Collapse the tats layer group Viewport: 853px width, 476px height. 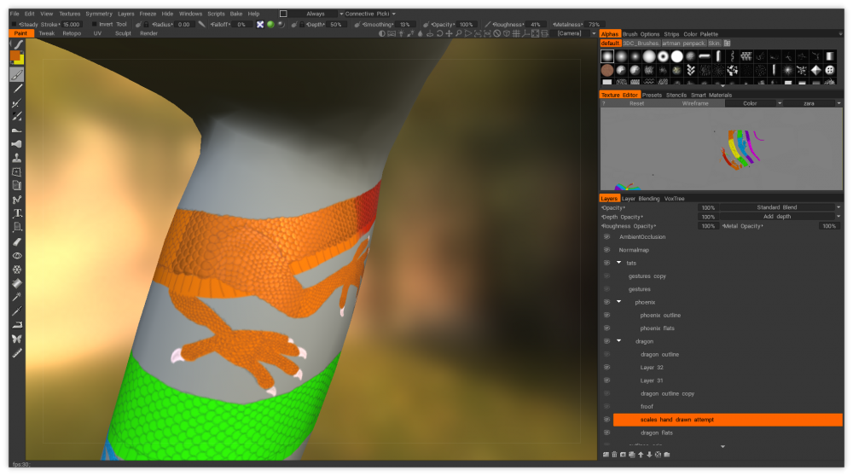pos(619,263)
